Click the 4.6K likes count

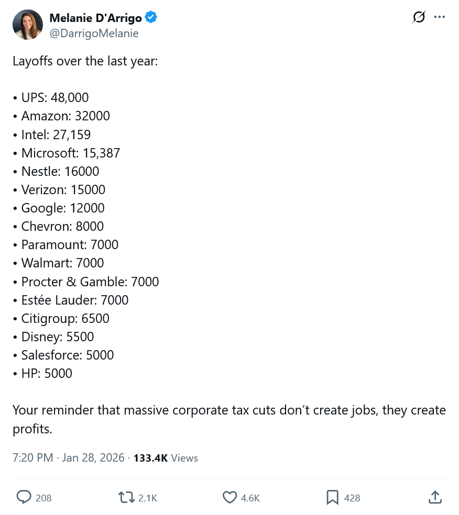[250, 498]
